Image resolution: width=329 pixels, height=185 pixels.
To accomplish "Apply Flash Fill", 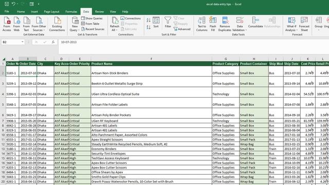I will coord(213,24).
